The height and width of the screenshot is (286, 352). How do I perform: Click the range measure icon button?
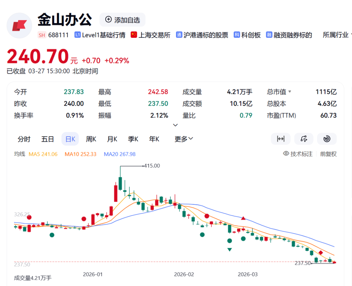(x=281, y=139)
